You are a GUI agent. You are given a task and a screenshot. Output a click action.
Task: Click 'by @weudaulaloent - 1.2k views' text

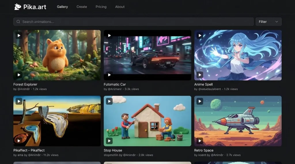216,89
